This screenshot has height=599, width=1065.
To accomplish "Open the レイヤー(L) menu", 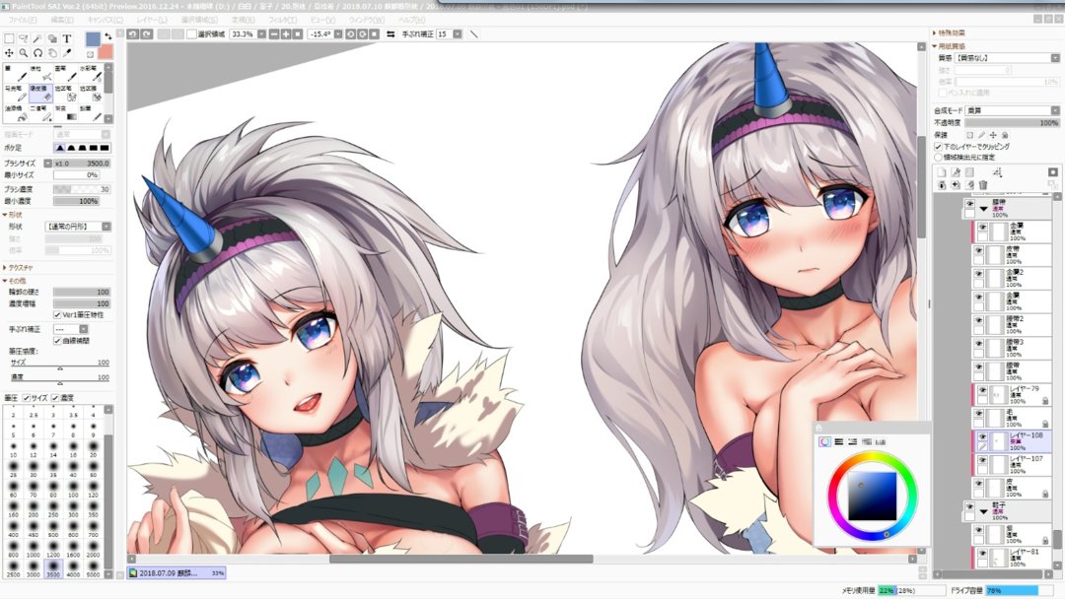I will coord(152,20).
